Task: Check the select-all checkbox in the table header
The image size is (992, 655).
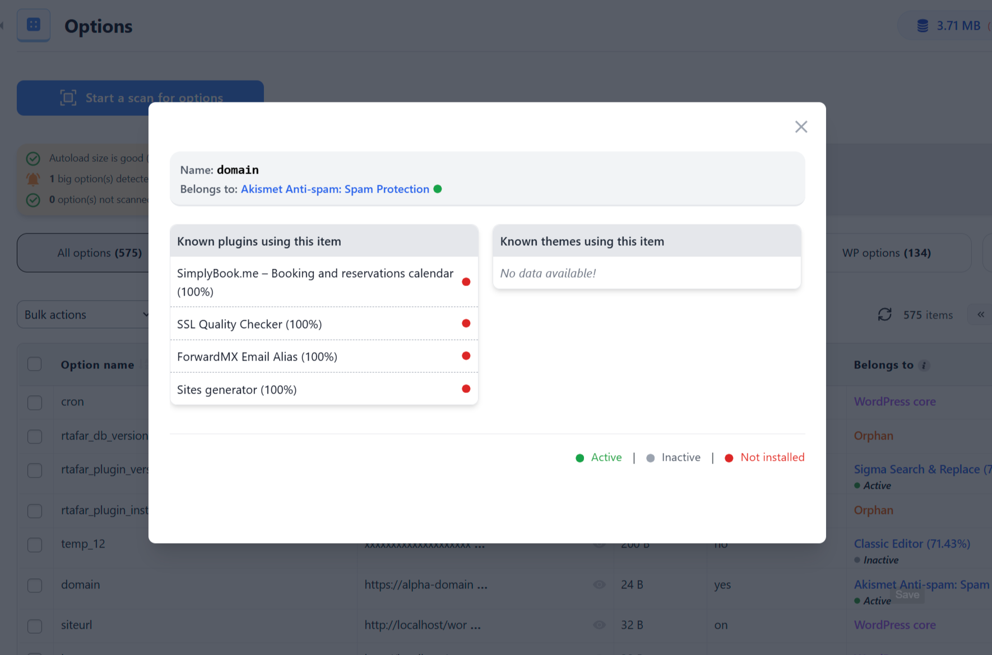Action: tap(35, 364)
